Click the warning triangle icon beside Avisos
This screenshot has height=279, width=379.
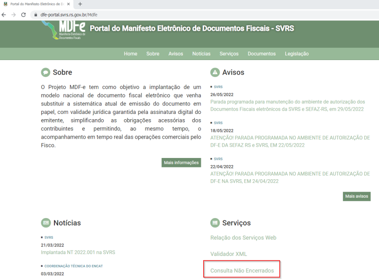[x=216, y=72]
